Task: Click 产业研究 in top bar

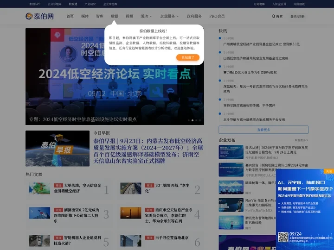Action: pos(90,4)
